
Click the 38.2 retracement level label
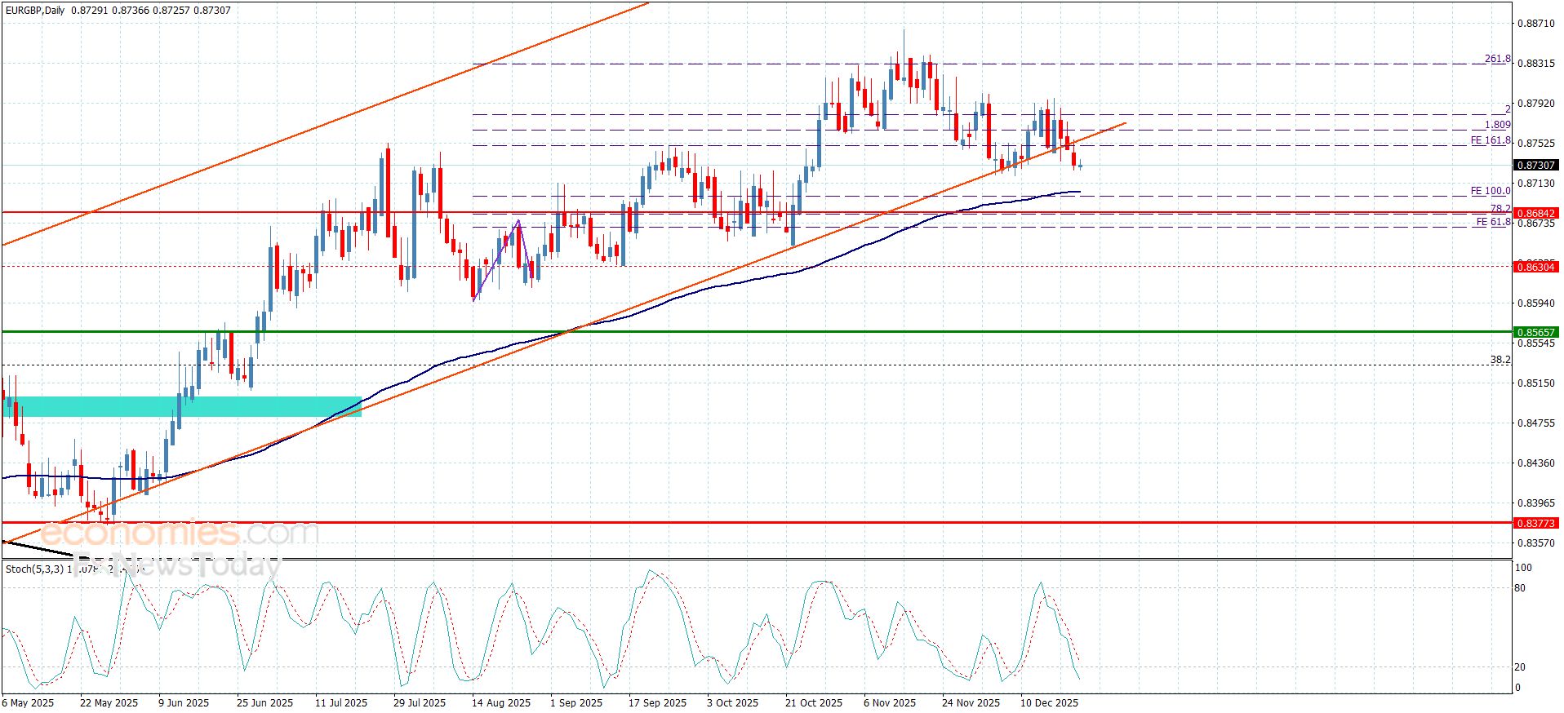pyautogui.click(x=1500, y=360)
